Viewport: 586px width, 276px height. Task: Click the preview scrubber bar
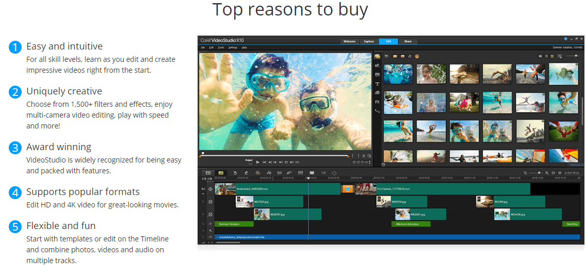coord(275,156)
